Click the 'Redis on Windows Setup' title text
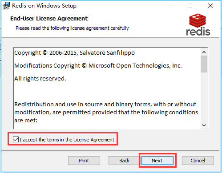Screen dimensions: 222x173 tap(44, 6)
